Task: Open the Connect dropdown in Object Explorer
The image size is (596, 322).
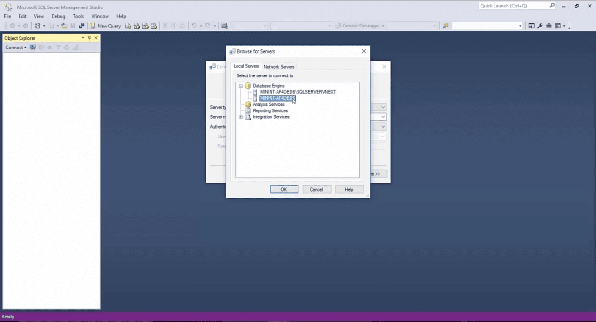Action: tap(16, 48)
